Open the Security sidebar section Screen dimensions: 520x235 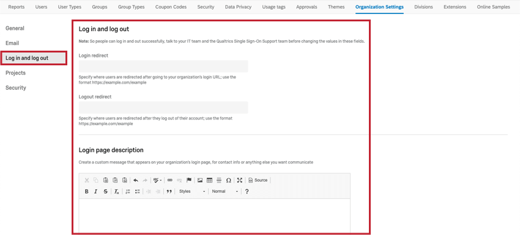tap(16, 88)
